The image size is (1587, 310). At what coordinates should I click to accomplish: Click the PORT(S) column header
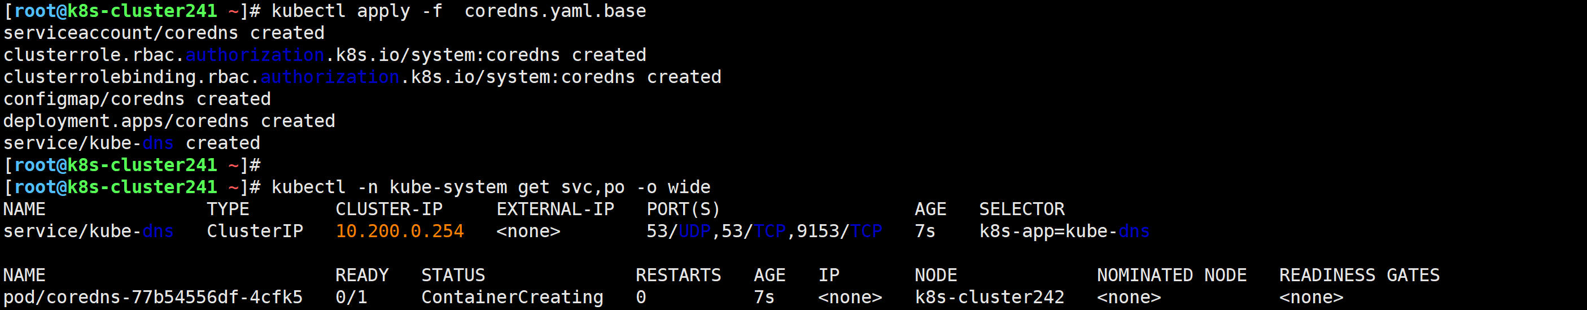pos(683,209)
